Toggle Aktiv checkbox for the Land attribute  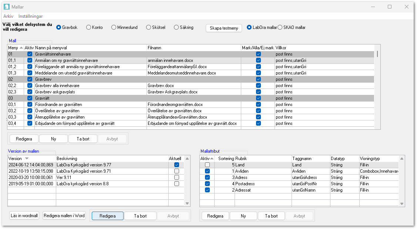pyautogui.click(x=207, y=165)
